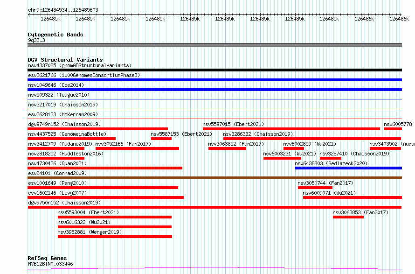Click the nsv6005778 variant label

(x=398, y=124)
